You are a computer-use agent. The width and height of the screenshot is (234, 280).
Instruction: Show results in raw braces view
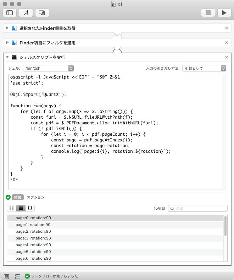coord(30,208)
